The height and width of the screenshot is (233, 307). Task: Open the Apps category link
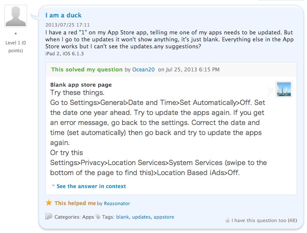(88, 216)
